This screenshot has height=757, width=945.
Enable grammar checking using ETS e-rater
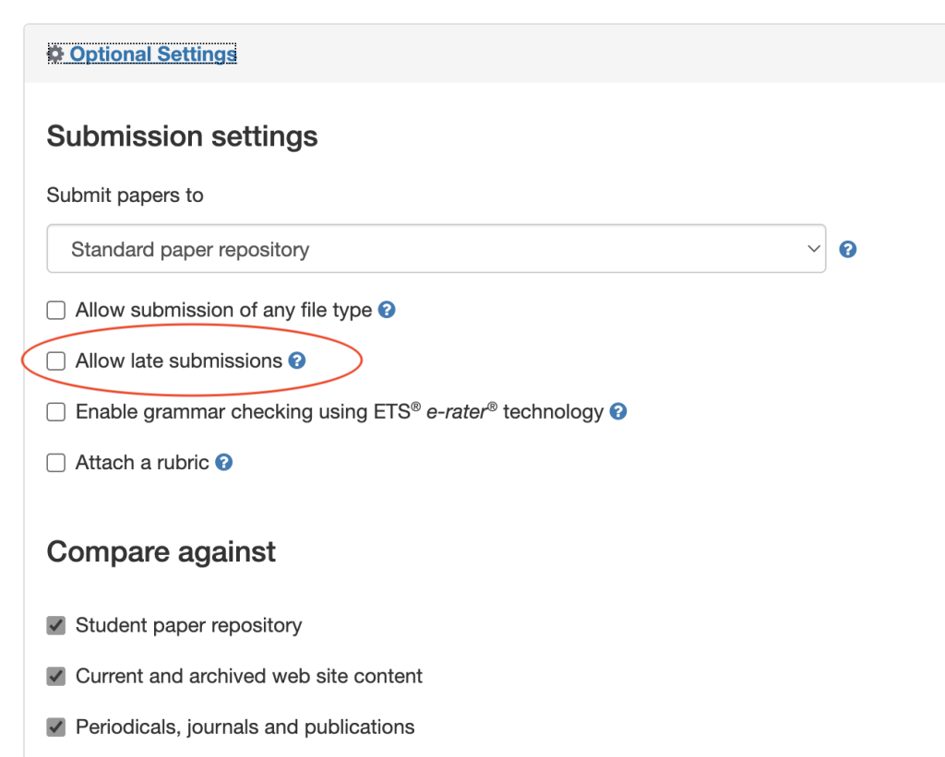pyautogui.click(x=56, y=412)
